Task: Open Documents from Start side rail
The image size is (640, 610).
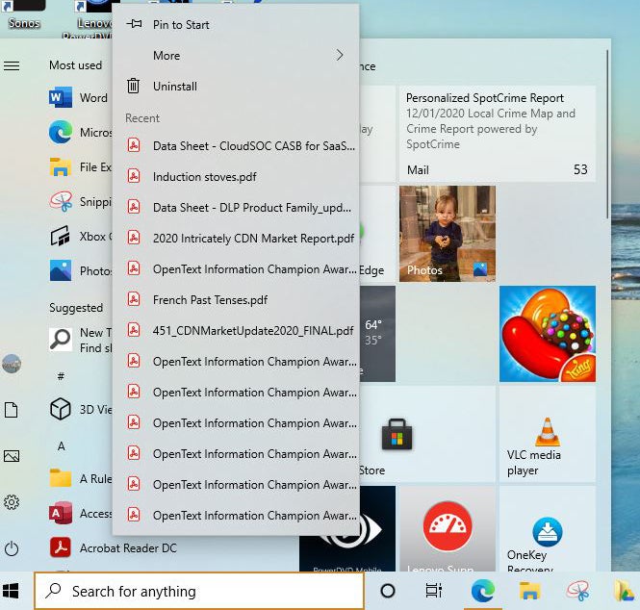Action: 12,410
